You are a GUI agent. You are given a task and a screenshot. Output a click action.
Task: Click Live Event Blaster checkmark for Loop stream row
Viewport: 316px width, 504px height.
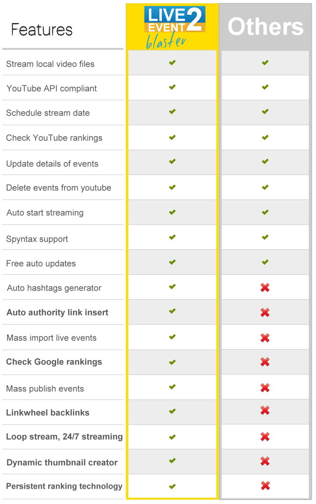point(172,437)
